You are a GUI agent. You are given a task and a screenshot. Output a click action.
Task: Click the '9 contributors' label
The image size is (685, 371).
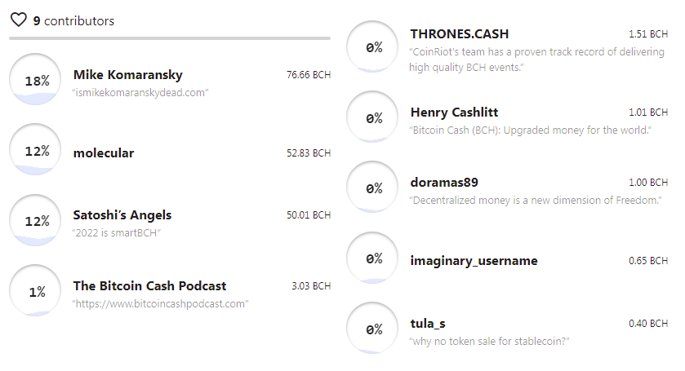[x=73, y=21]
